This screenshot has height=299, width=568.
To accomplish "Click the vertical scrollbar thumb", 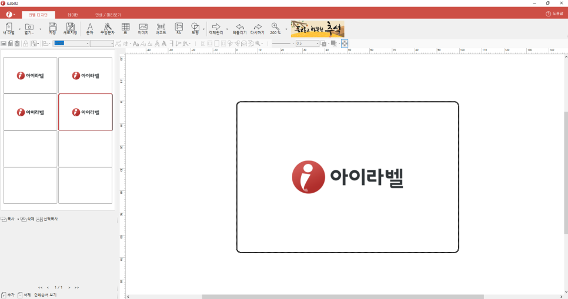I will [x=566, y=173].
